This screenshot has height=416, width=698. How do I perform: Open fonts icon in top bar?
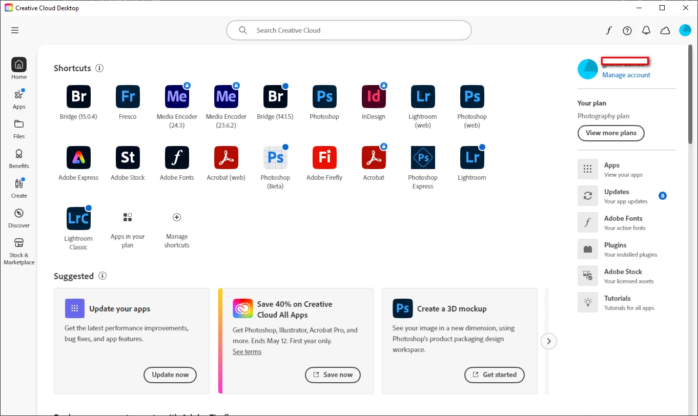click(x=608, y=30)
